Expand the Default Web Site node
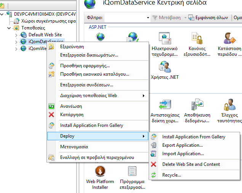242x193 pixels. [x=16, y=35]
